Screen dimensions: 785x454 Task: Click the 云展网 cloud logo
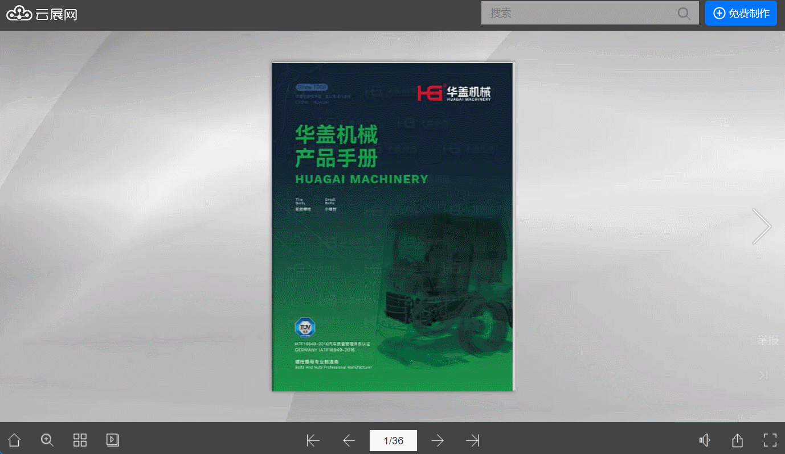click(42, 14)
